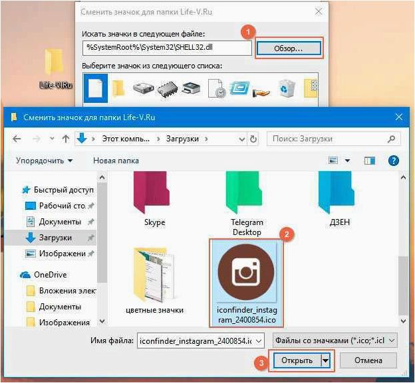Screen dimensions: 415x383
Task: Open 'Вложения элек' folder under OneDrive
Action: [x=67, y=291]
